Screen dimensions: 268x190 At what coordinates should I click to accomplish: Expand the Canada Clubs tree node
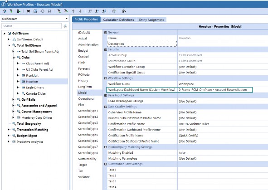(x=18, y=93)
